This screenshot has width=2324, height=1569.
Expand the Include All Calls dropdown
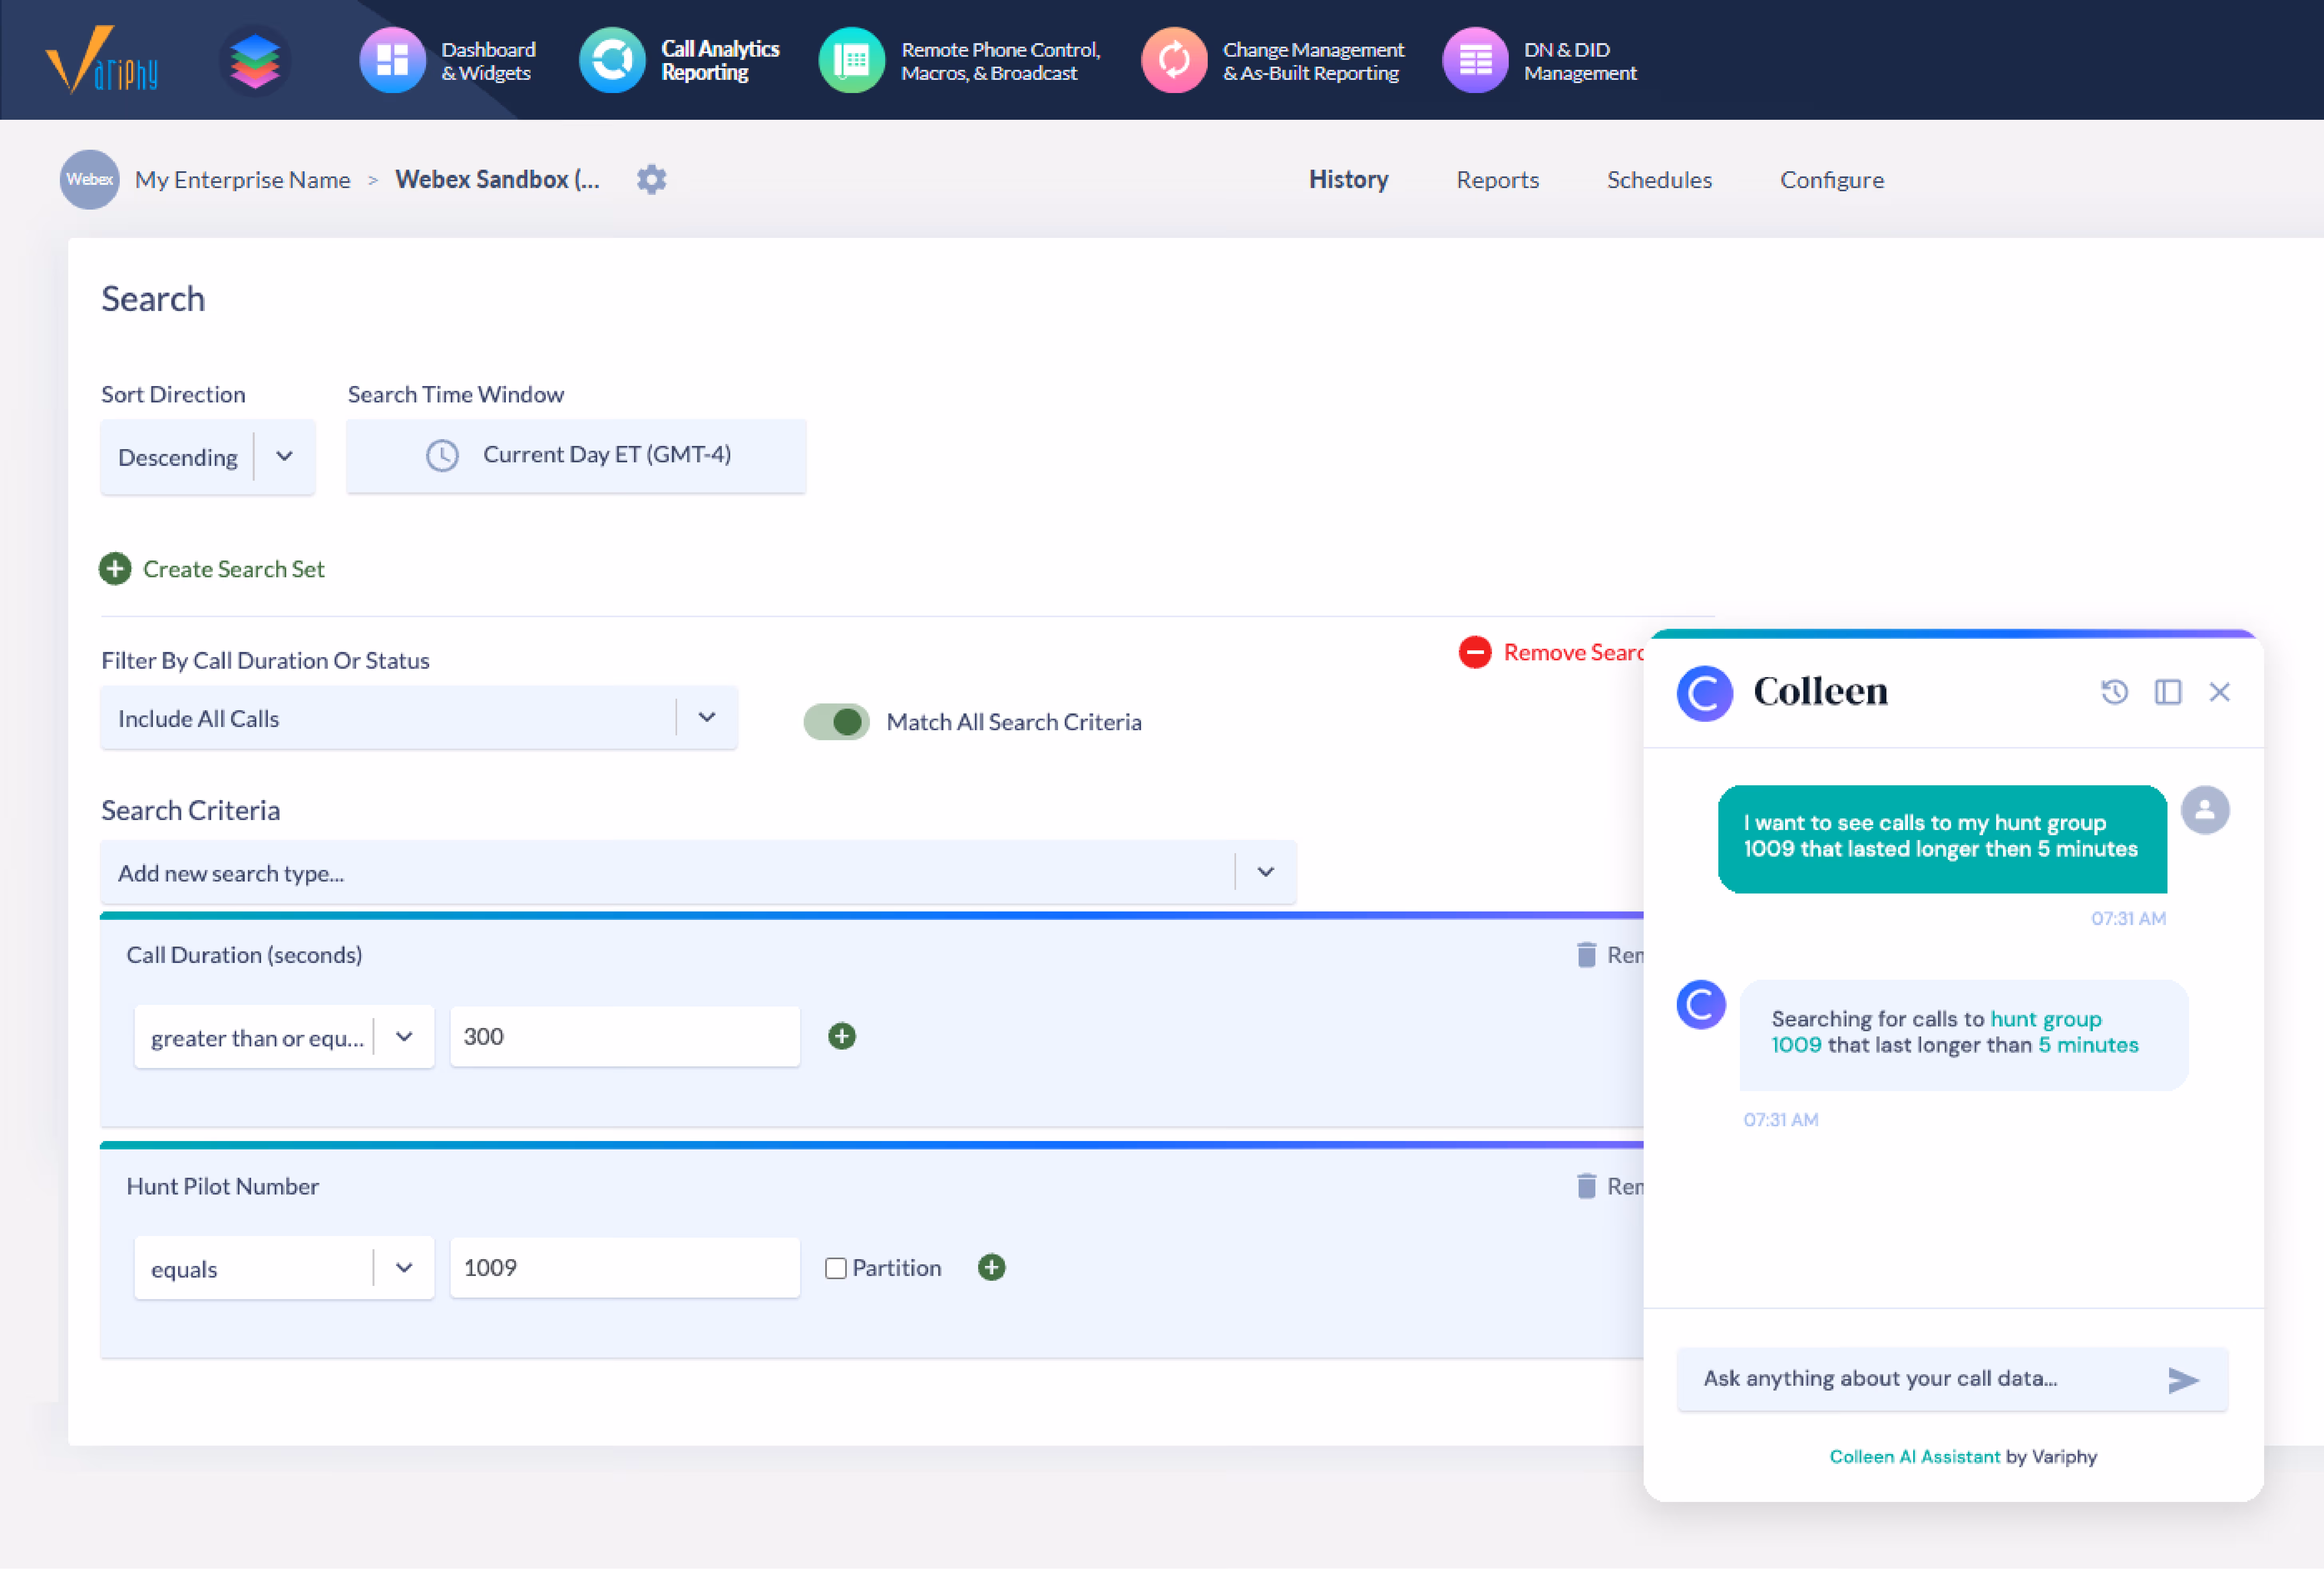click(419, 718)
